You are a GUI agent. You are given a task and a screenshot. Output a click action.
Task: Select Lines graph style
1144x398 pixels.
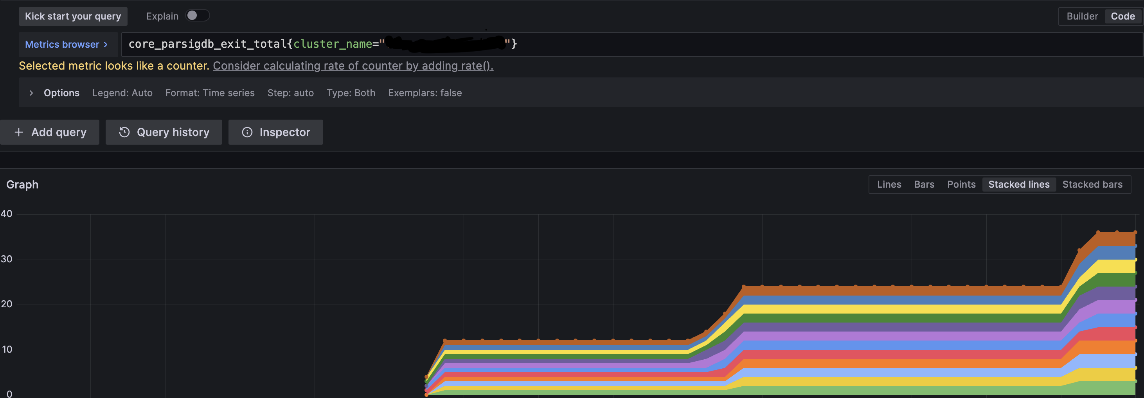(x=889, y=184)
